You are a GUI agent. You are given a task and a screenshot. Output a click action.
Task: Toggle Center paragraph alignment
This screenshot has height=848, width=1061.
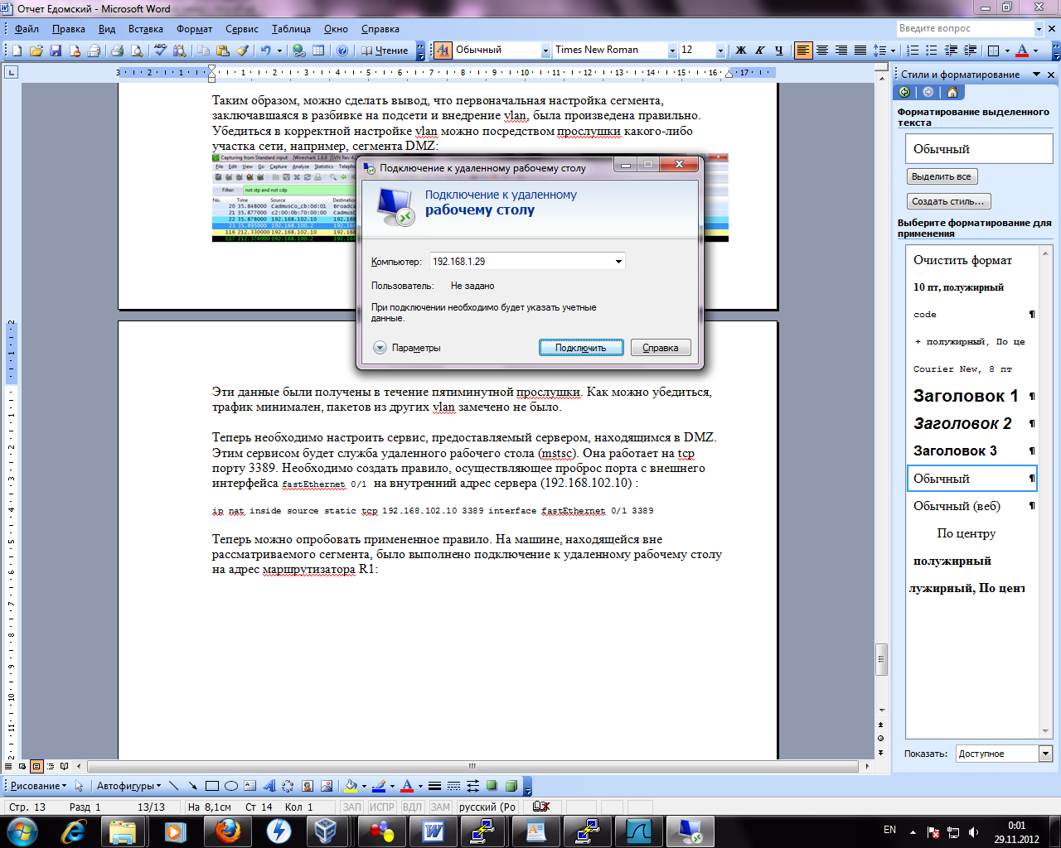point(822,51)
